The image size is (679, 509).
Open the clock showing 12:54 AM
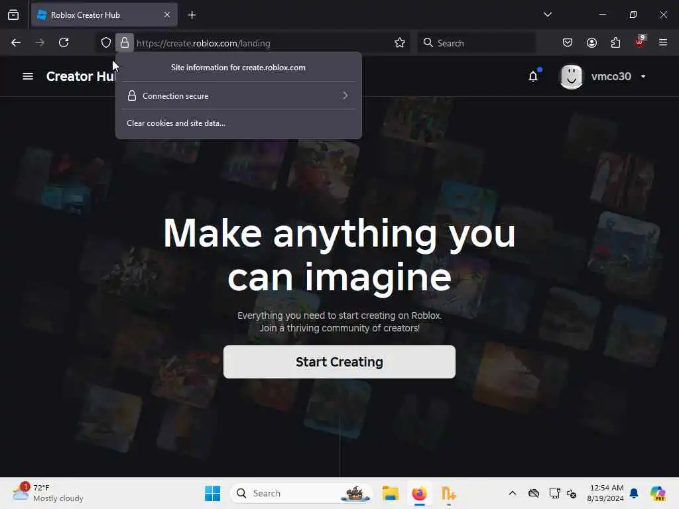click(x=605, y=493)
